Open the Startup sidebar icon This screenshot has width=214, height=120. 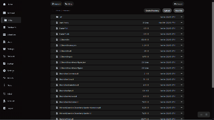(x=4, y=63)
